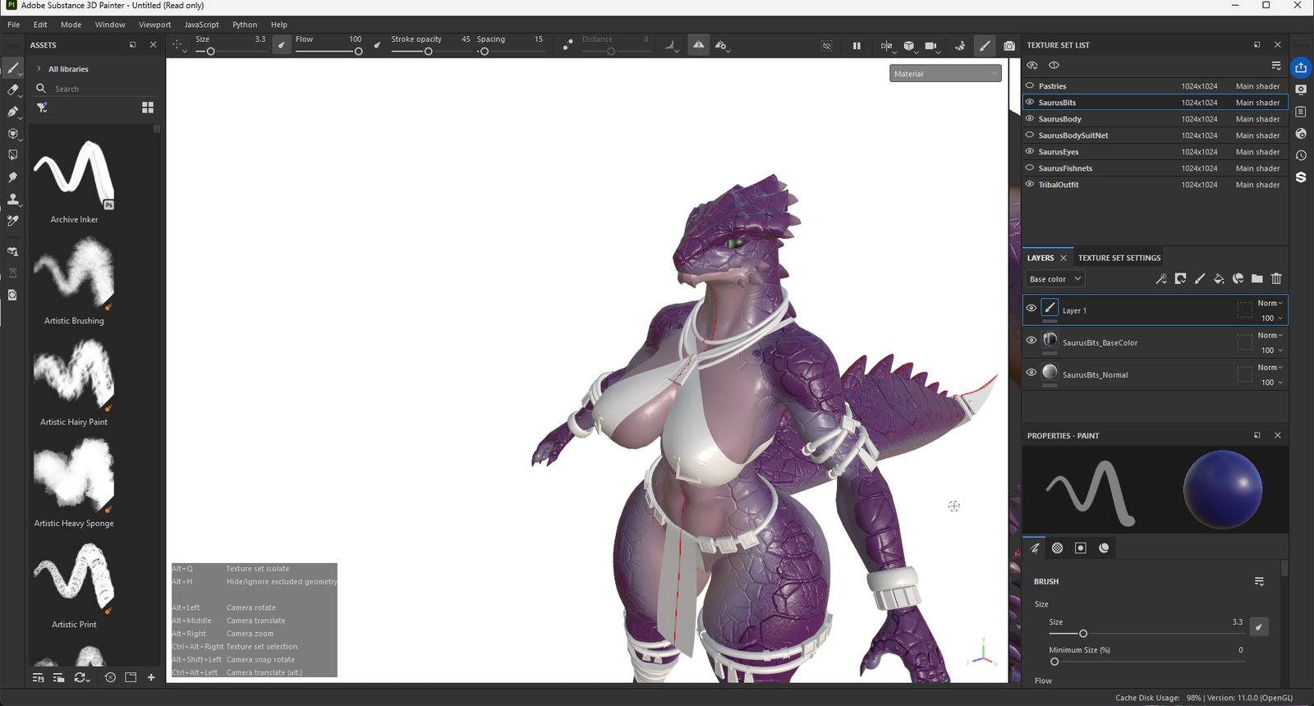Select the Clone stamp tool

pyautogui.click(x=12, y=199)
